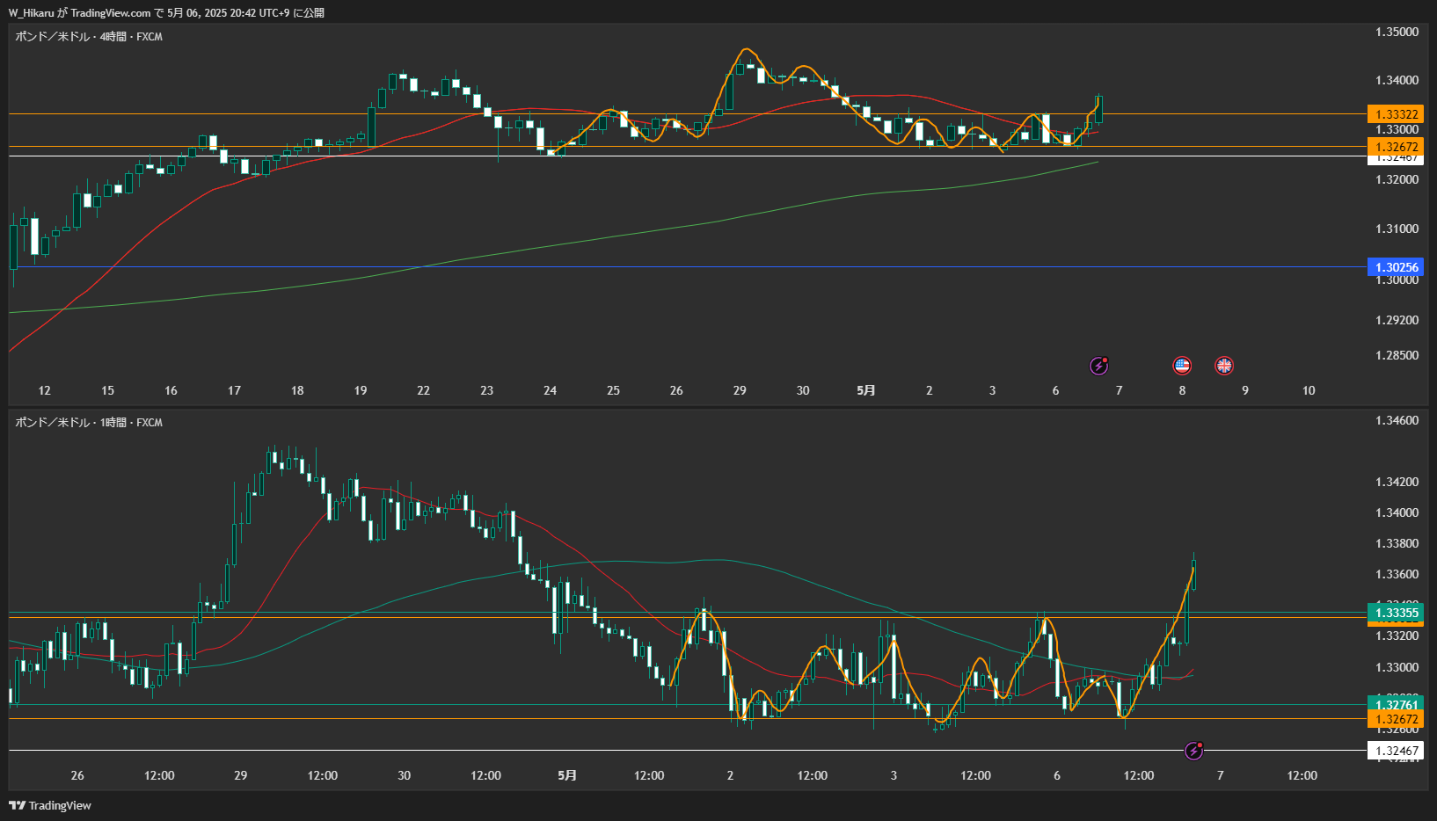Screen dimensions: 1437x821
Task: Click date 8 on the 4-hour time axis
Action: coord(1182,390)
